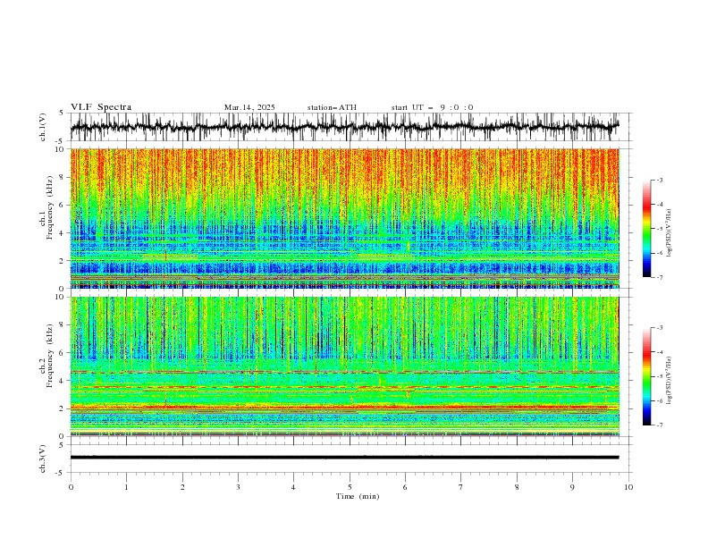Viewport: 708px width, 547px height.
Task: Click the red 2 kHz band in ch.2 spectrogram
Action: (x=344, y=407)
